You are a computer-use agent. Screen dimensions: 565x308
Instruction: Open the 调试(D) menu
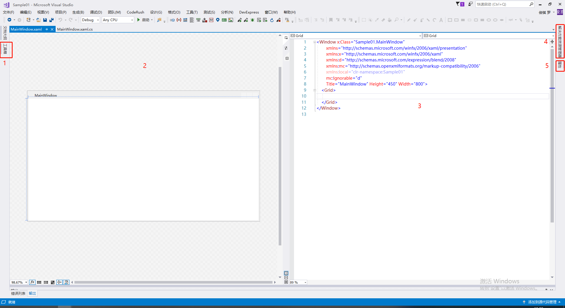96,12
